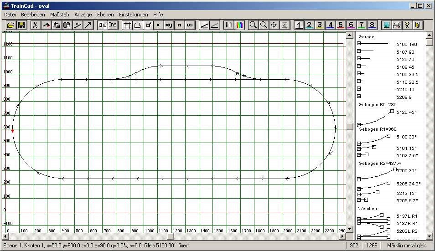Select layer 6 button
This screenshot has height=251, width=435.
coord(351,25)
